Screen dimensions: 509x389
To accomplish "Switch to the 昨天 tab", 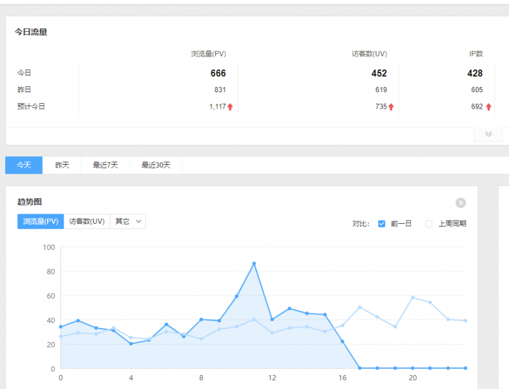I will point(62,165).
